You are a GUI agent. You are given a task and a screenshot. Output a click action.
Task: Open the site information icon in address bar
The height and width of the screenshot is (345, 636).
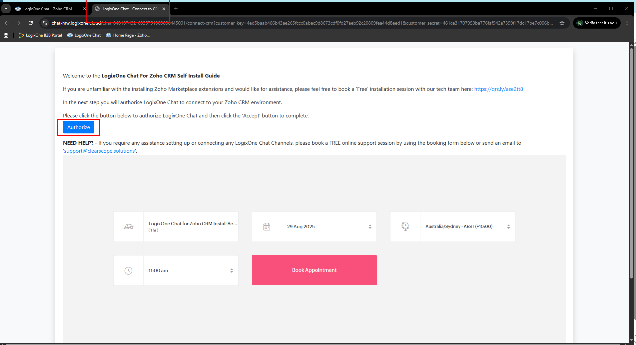45,23
